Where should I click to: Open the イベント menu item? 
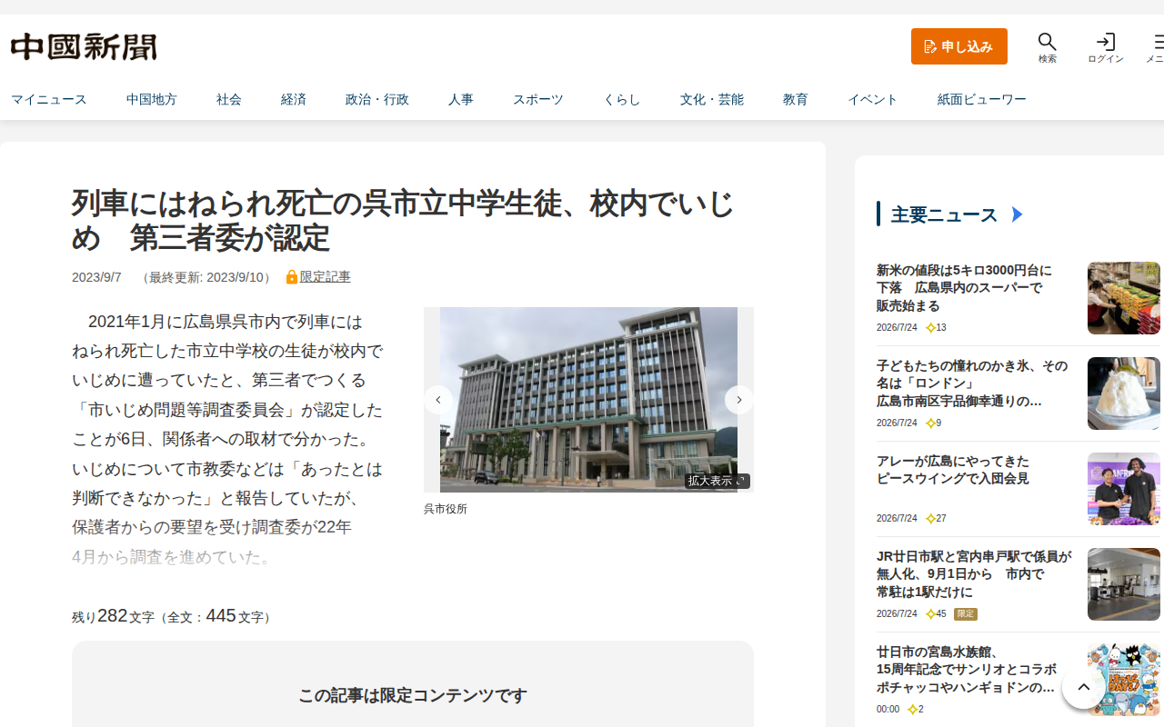tap(873, 99)
